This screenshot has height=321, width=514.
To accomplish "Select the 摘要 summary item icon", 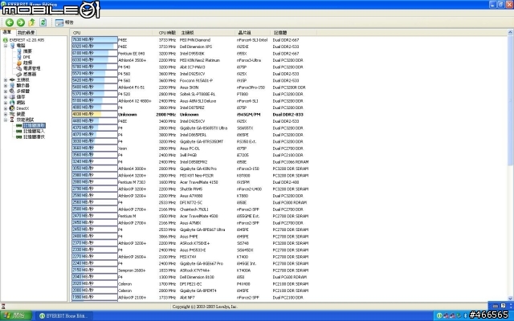I will [19, 51].
